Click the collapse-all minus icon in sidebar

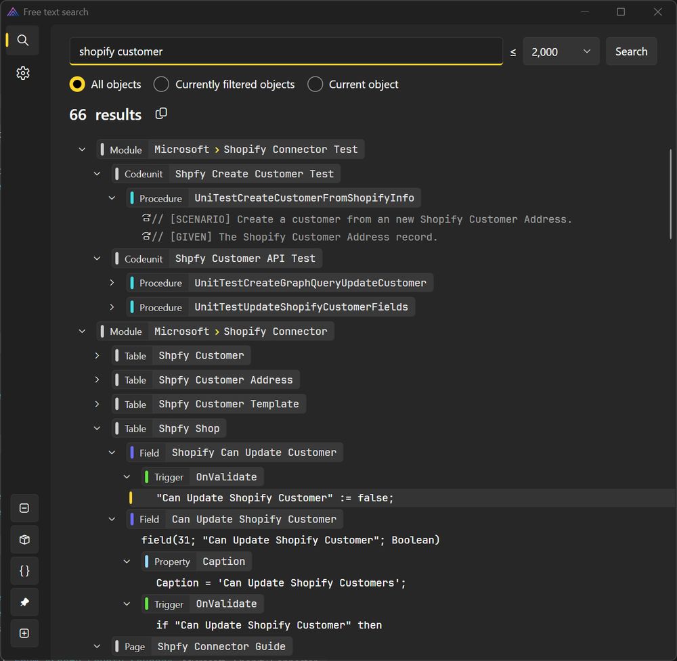24,508
